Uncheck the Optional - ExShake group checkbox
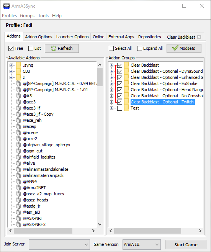This screenshot has height=252, width=211. click(x=119, y=83)
